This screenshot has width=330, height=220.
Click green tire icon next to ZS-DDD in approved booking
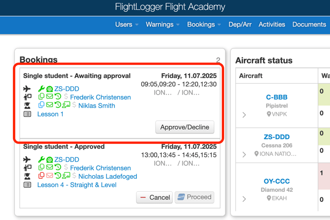click(x=49, y=160)
